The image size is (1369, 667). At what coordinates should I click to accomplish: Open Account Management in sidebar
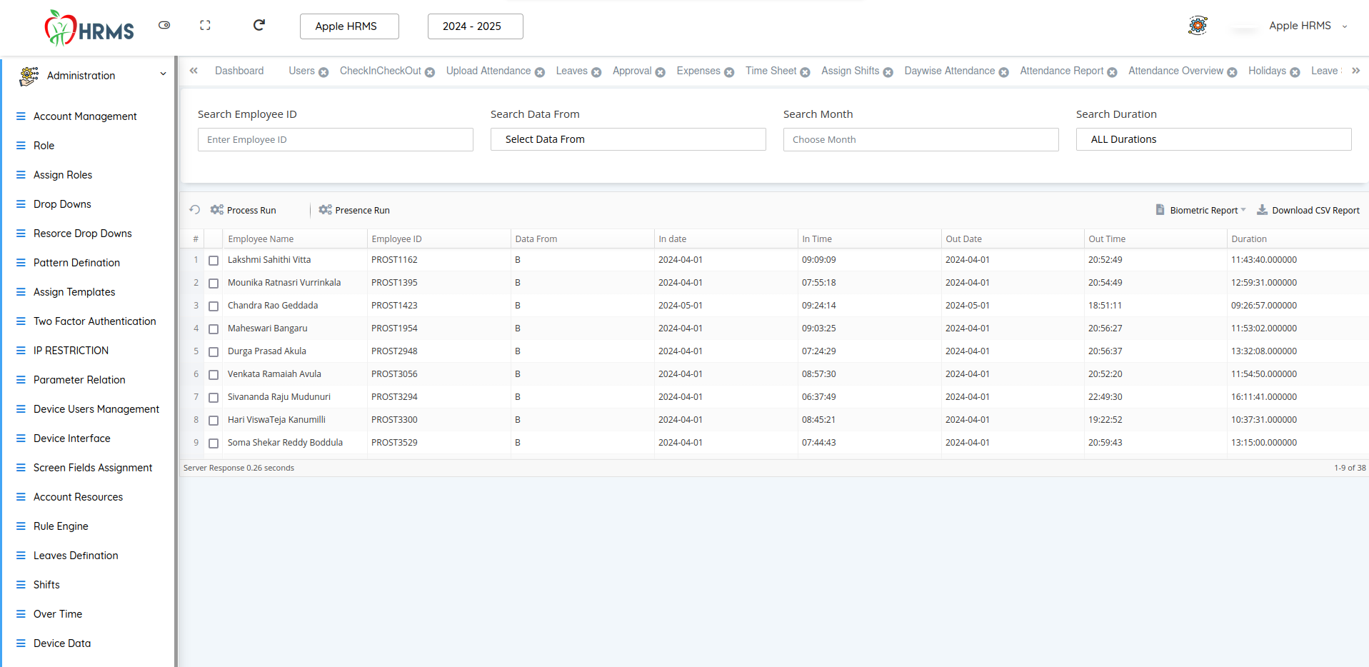[85, 116]
